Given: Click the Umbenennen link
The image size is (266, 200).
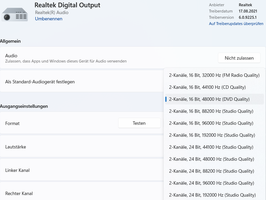Looking at the screenshot, I should [49, 19].
